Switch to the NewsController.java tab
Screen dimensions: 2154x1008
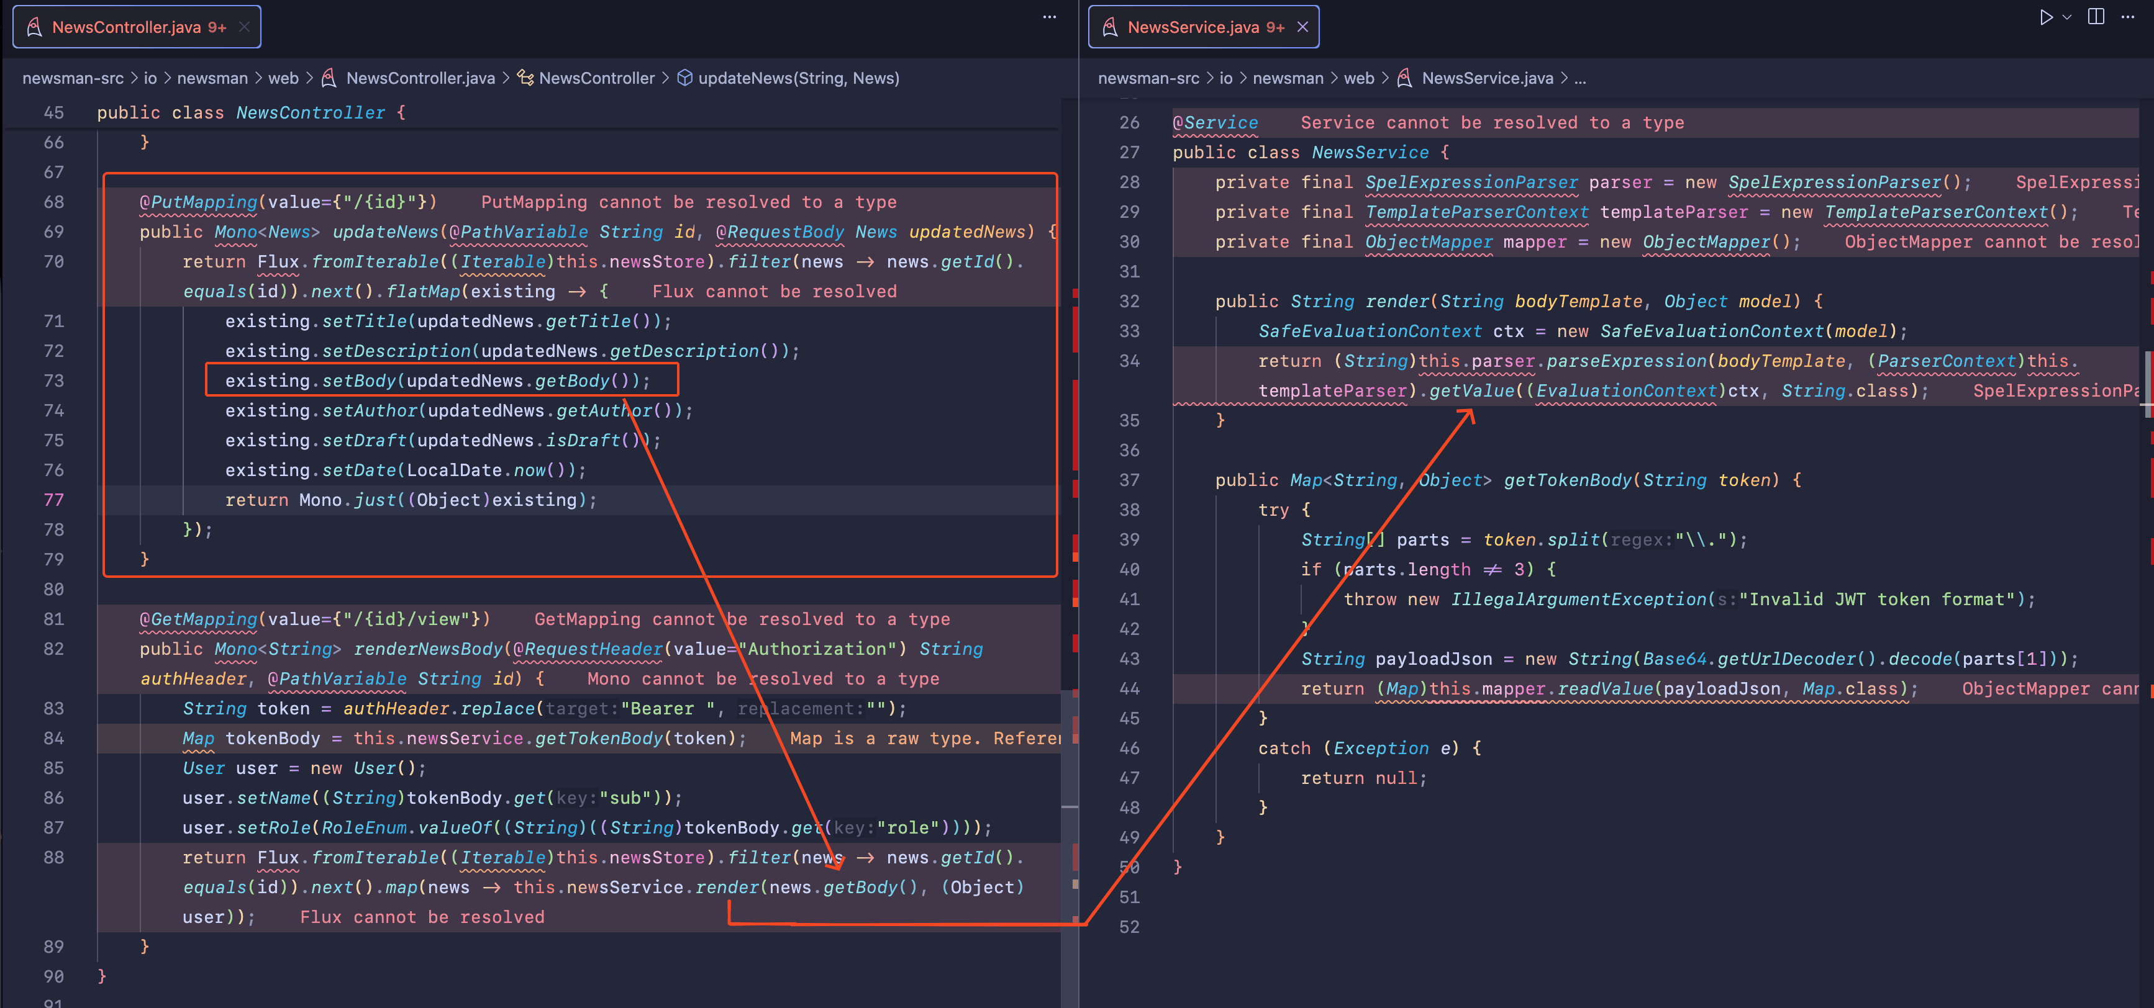coord(127,27)
